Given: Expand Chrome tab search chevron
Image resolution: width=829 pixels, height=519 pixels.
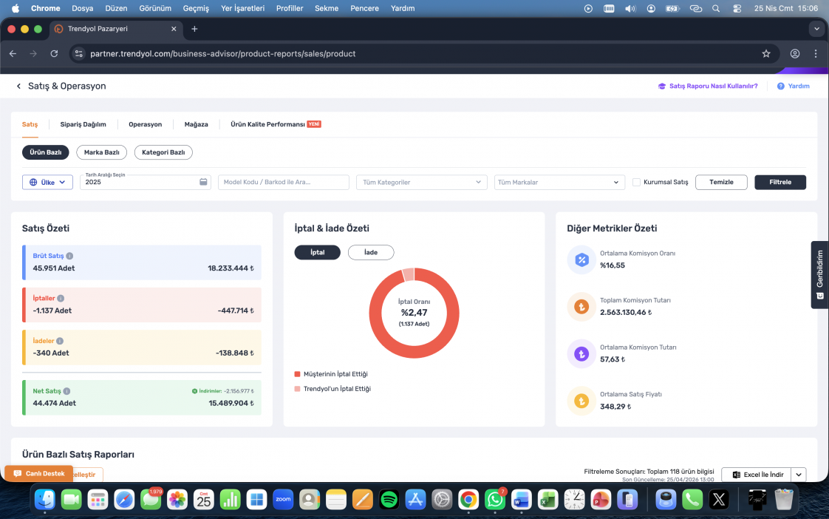Looking at the screenshot, I should (x=816, y=29).
